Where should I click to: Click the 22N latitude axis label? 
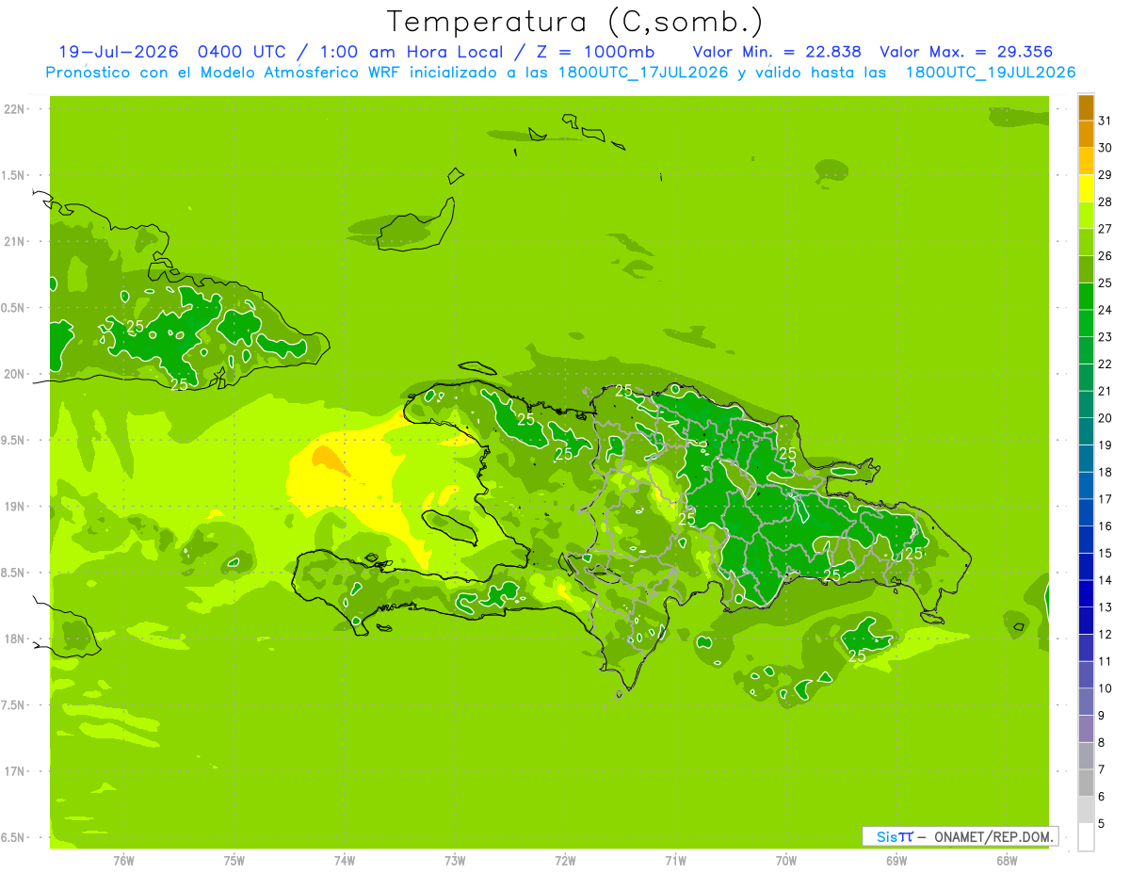coord(14,109)
